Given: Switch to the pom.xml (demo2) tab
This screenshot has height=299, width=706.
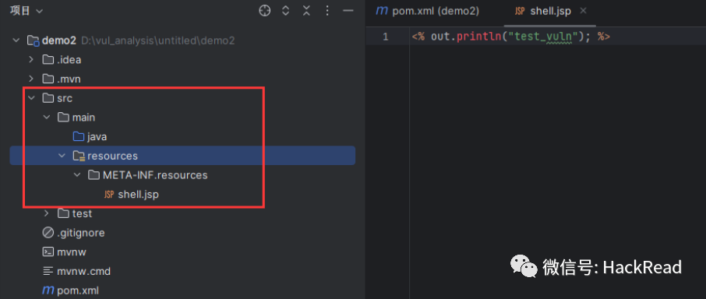Looking at the screenshot, I should (x=428, y=11).
